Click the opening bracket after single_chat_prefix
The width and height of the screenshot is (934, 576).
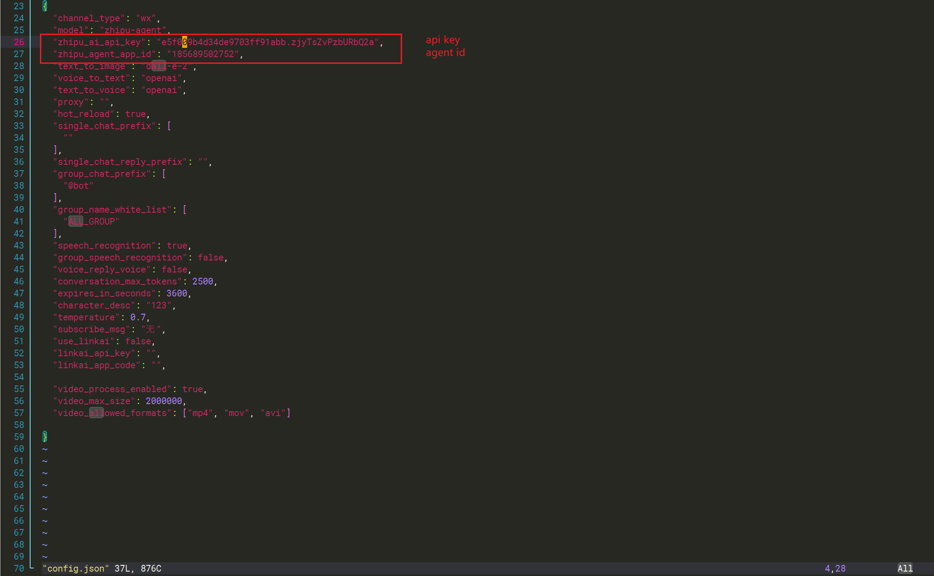pos(169,126)
